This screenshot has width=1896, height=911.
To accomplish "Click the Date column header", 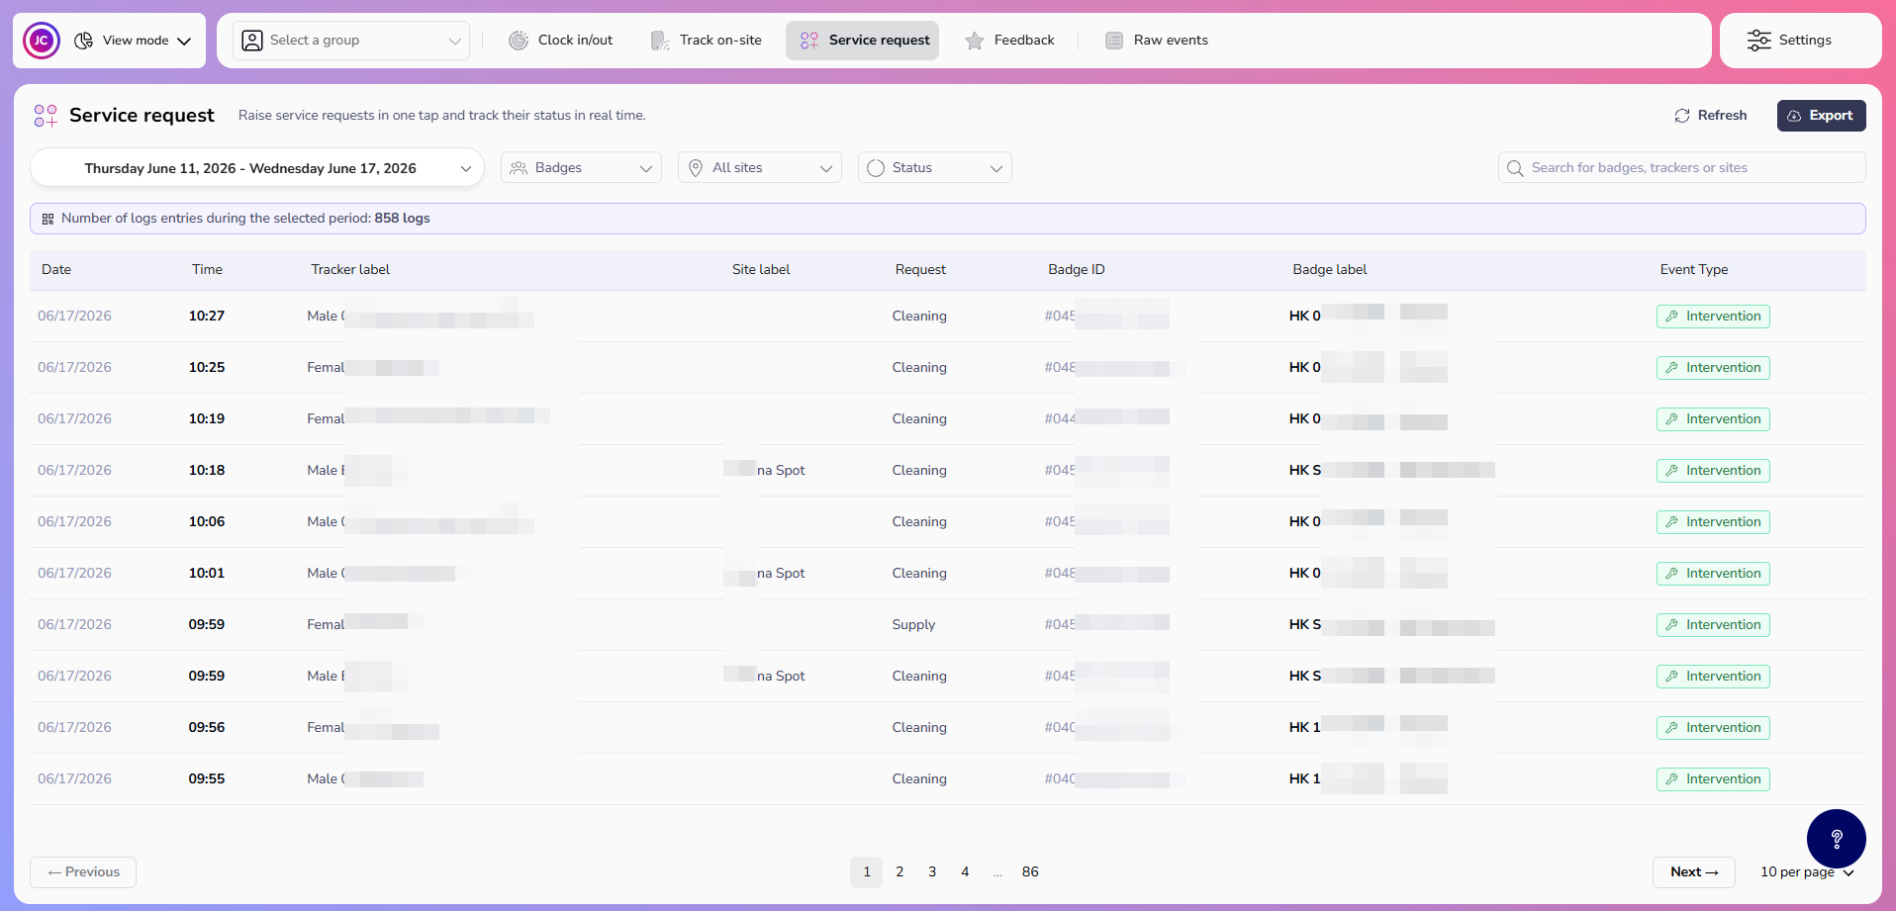I will (x=56, y=270).
